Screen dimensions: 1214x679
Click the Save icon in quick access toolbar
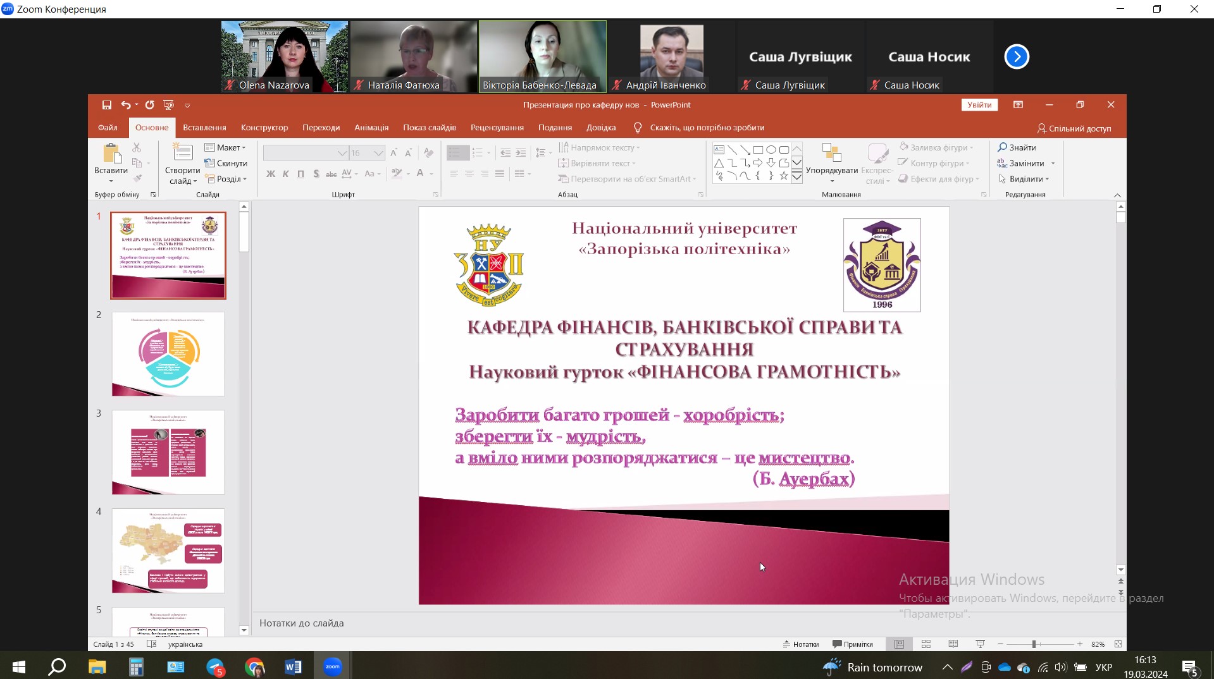click(107, 105)
